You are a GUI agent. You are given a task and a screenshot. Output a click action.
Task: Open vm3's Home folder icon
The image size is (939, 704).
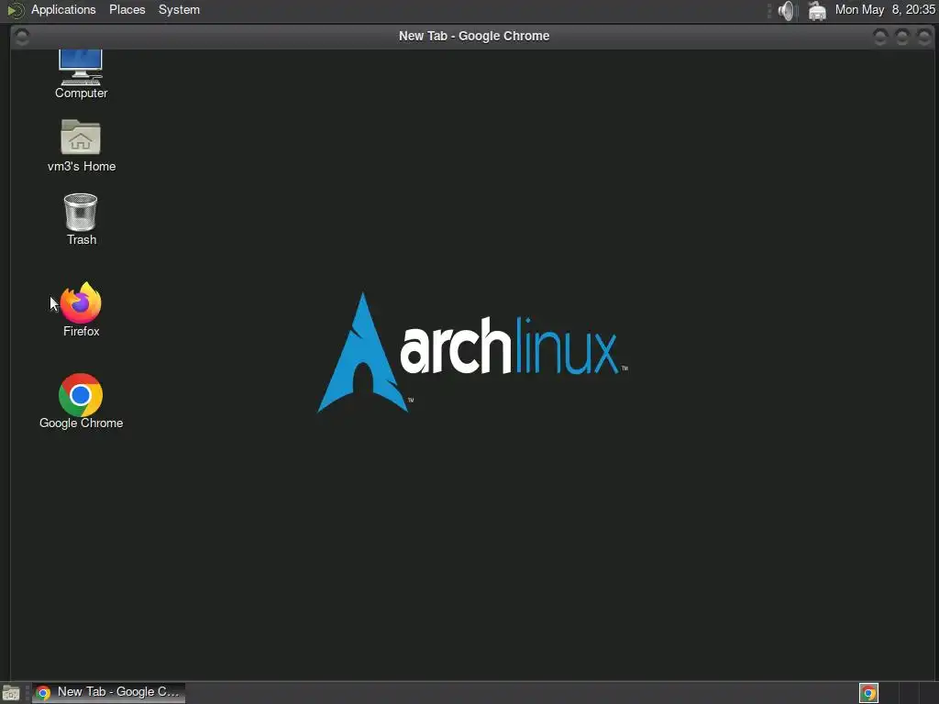[x=81, y=146]
